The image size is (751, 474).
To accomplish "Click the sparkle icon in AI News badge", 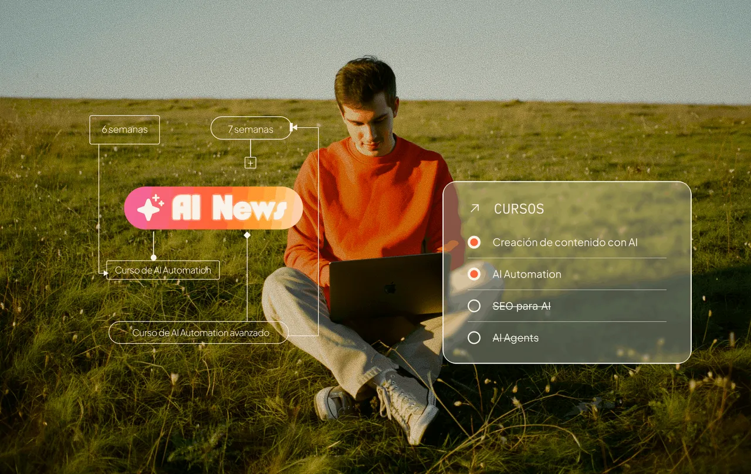I will 151,208.
